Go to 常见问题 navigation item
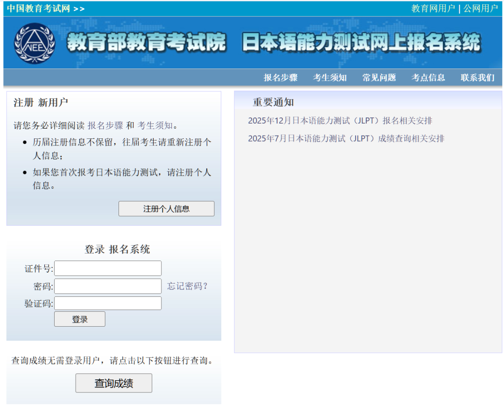This screenshot has height=405, width=504. (379, 78)
